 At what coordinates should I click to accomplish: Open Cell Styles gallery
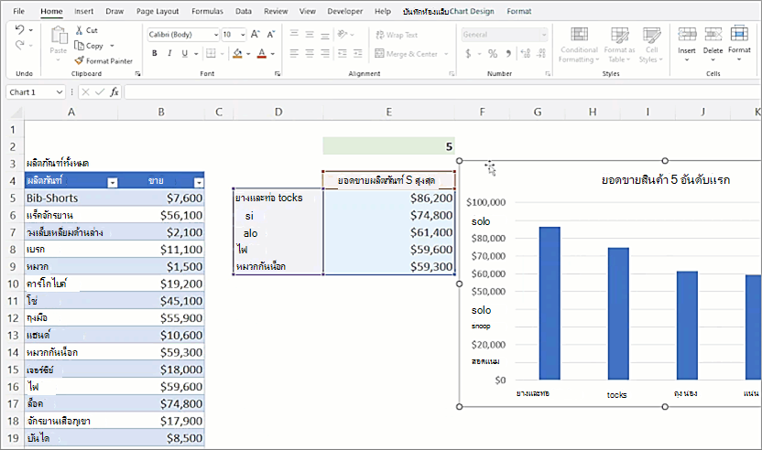tap(651, 45)
